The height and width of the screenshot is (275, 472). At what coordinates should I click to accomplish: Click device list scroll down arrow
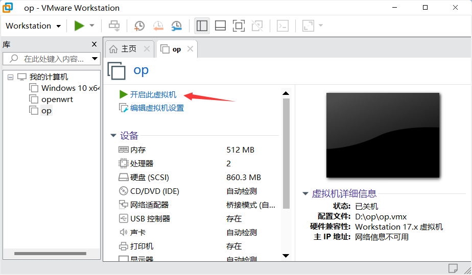286,256
